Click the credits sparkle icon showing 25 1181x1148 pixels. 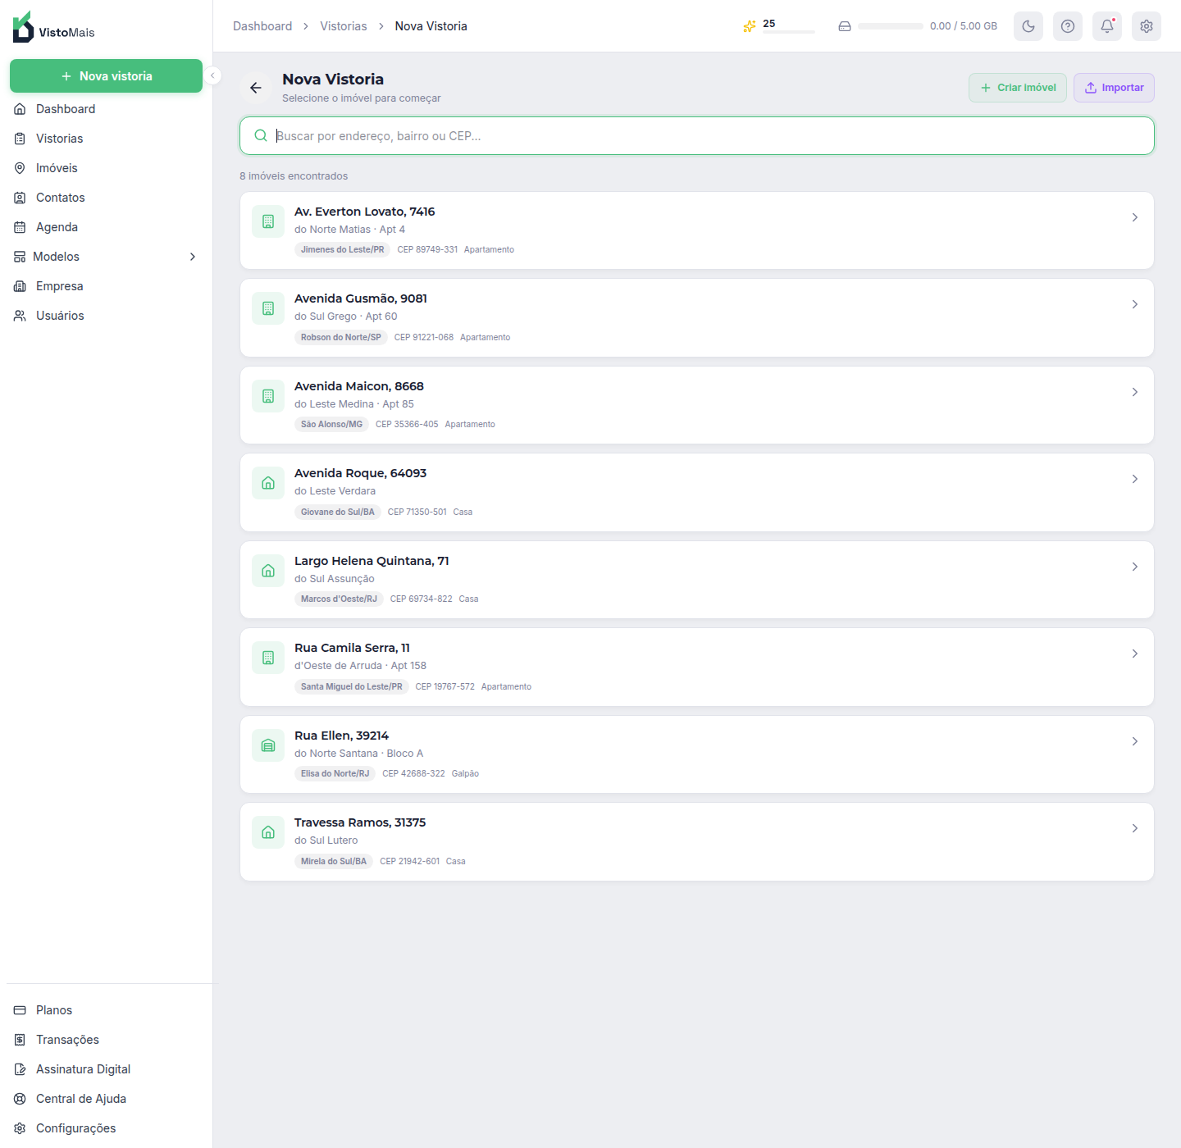pyautogui.click(x=749, y=26)
